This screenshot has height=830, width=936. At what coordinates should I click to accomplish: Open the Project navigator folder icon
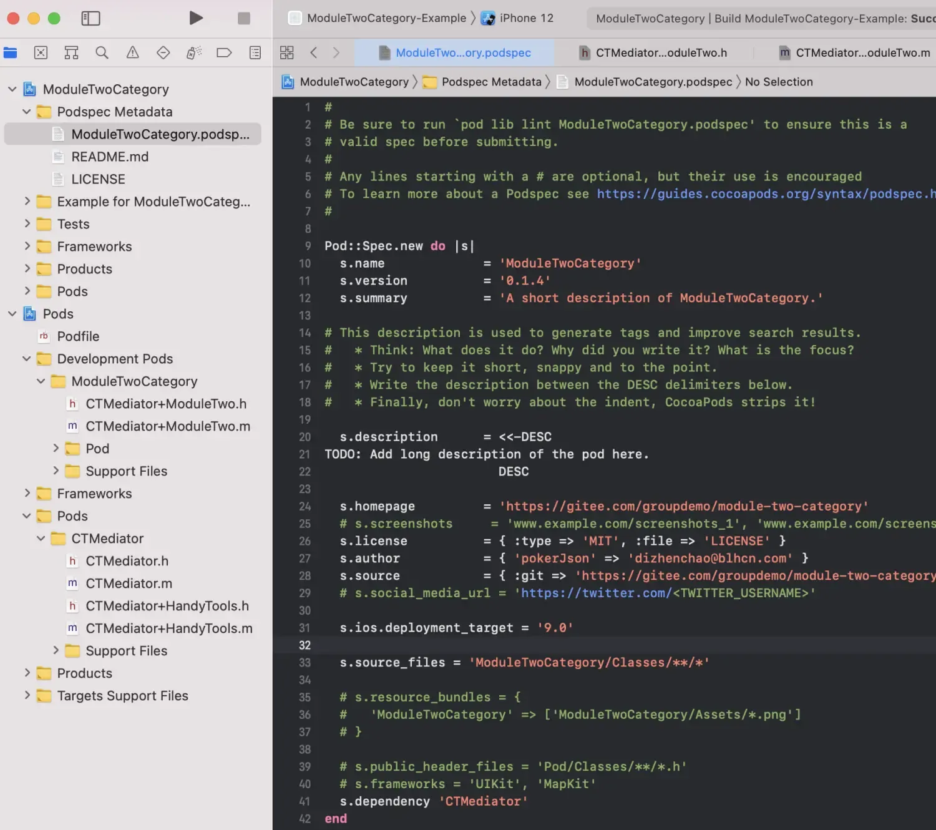11,53
